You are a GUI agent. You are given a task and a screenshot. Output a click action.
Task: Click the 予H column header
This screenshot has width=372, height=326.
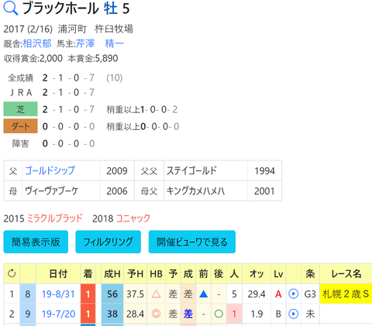point(135,273)
